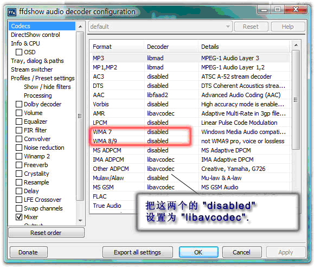Click the codec table scroll-up arrow
This screenshot has height=268, width=315.
tap(296, 45)
